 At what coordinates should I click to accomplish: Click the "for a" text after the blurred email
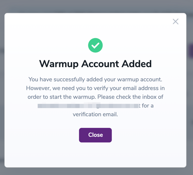tap(147, 106)
